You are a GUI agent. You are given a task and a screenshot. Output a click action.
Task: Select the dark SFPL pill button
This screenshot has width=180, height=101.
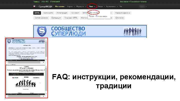pyautogui.click(x=37, y=13)
